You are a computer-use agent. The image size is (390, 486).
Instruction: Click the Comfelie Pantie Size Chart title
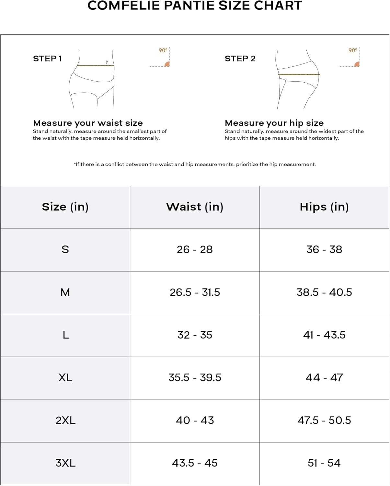coord(195,6)
